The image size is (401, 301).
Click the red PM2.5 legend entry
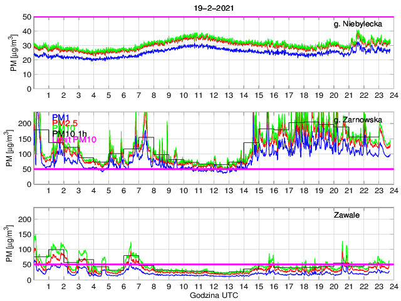pos(65,125)
